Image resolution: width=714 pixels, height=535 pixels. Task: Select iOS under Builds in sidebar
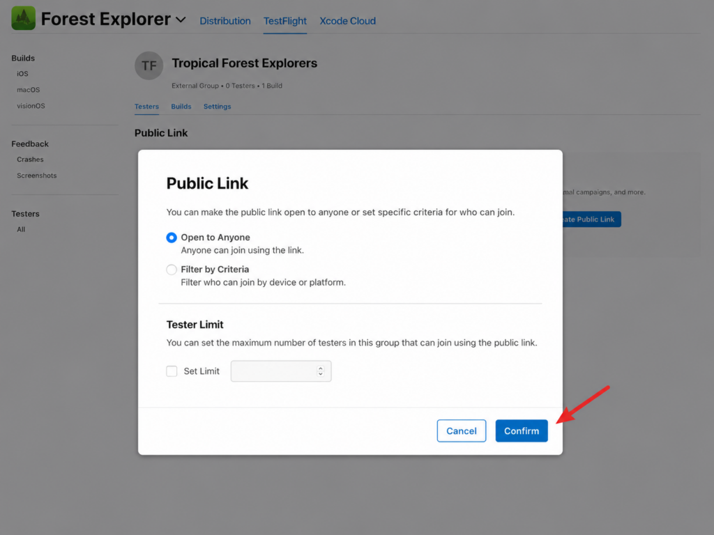point(22,74)
